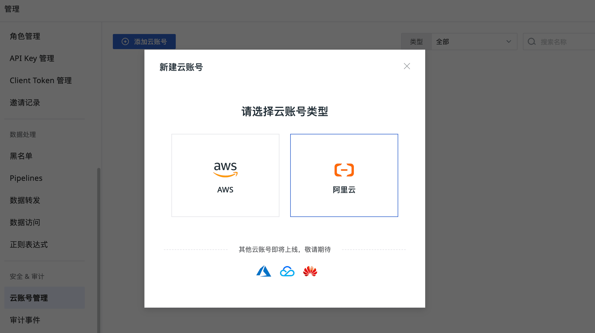Select the AWS account type card
This screenshot has width=595, height=333.
[x=225, y=175]
